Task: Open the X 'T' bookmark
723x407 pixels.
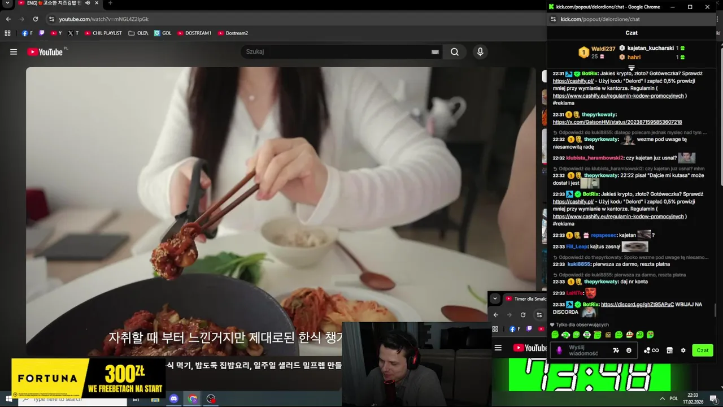Action: (x=73, y=33)
